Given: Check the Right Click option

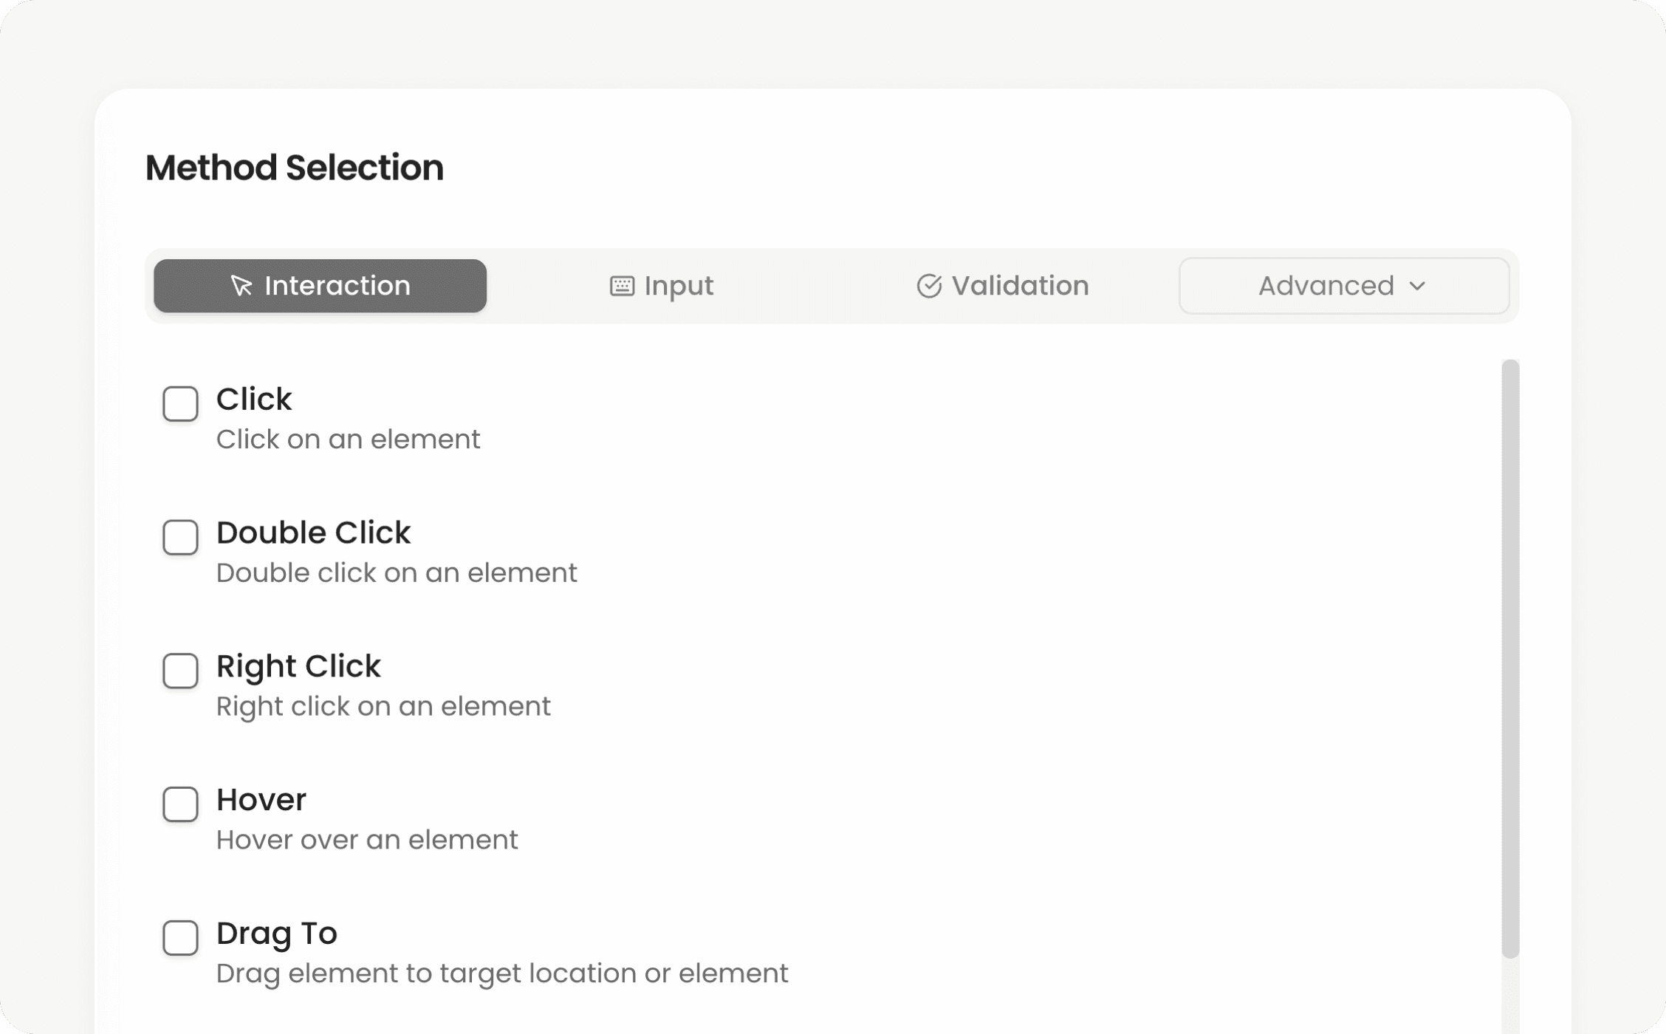Looking at the screenshot, I should click(180, 671).
